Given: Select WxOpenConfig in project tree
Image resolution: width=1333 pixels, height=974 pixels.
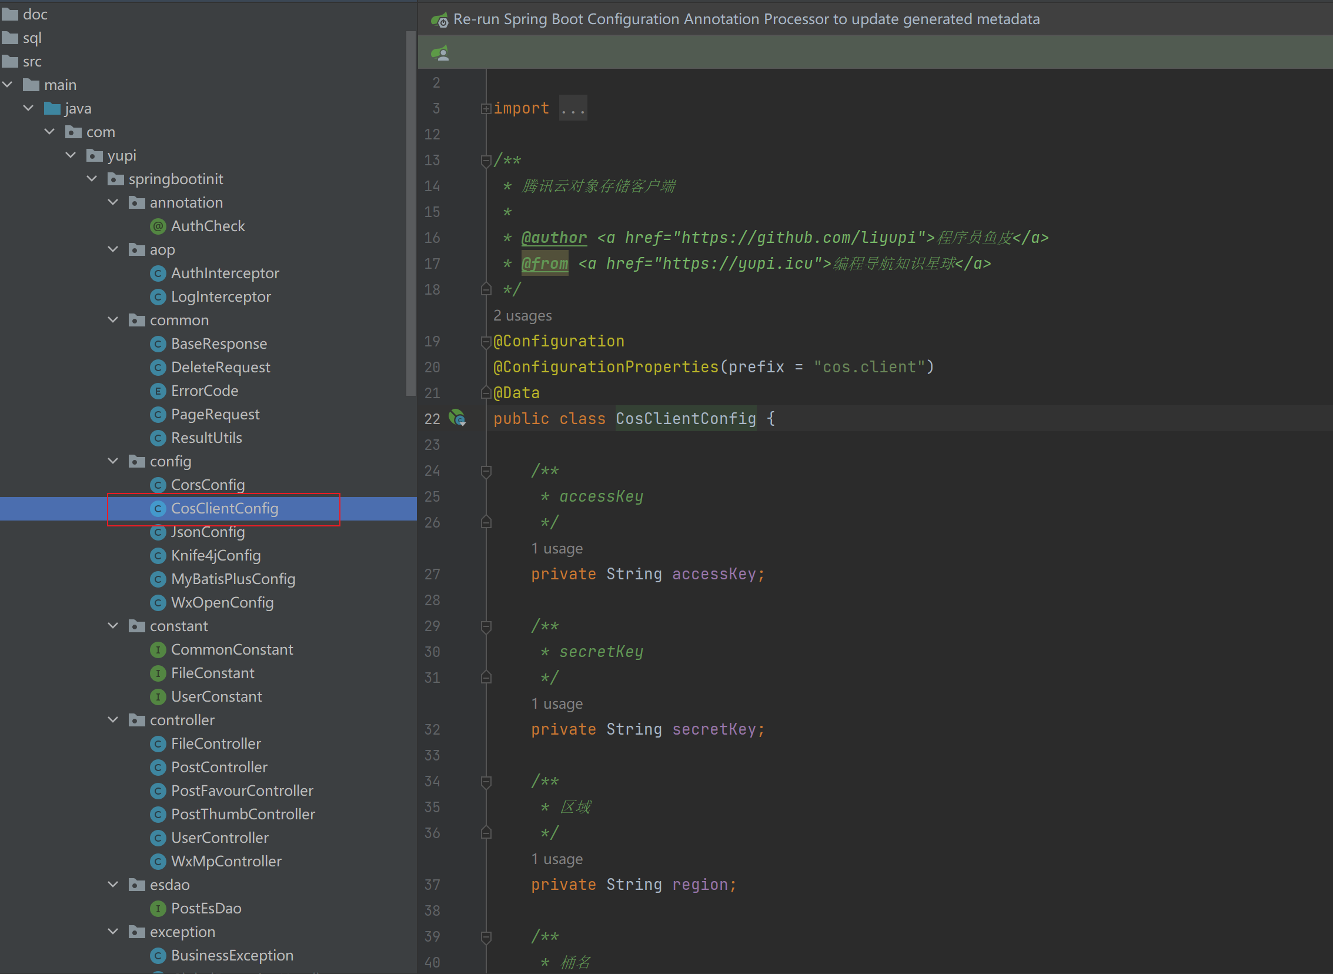Looking at the screenshot, I should [x=222, y=602].
